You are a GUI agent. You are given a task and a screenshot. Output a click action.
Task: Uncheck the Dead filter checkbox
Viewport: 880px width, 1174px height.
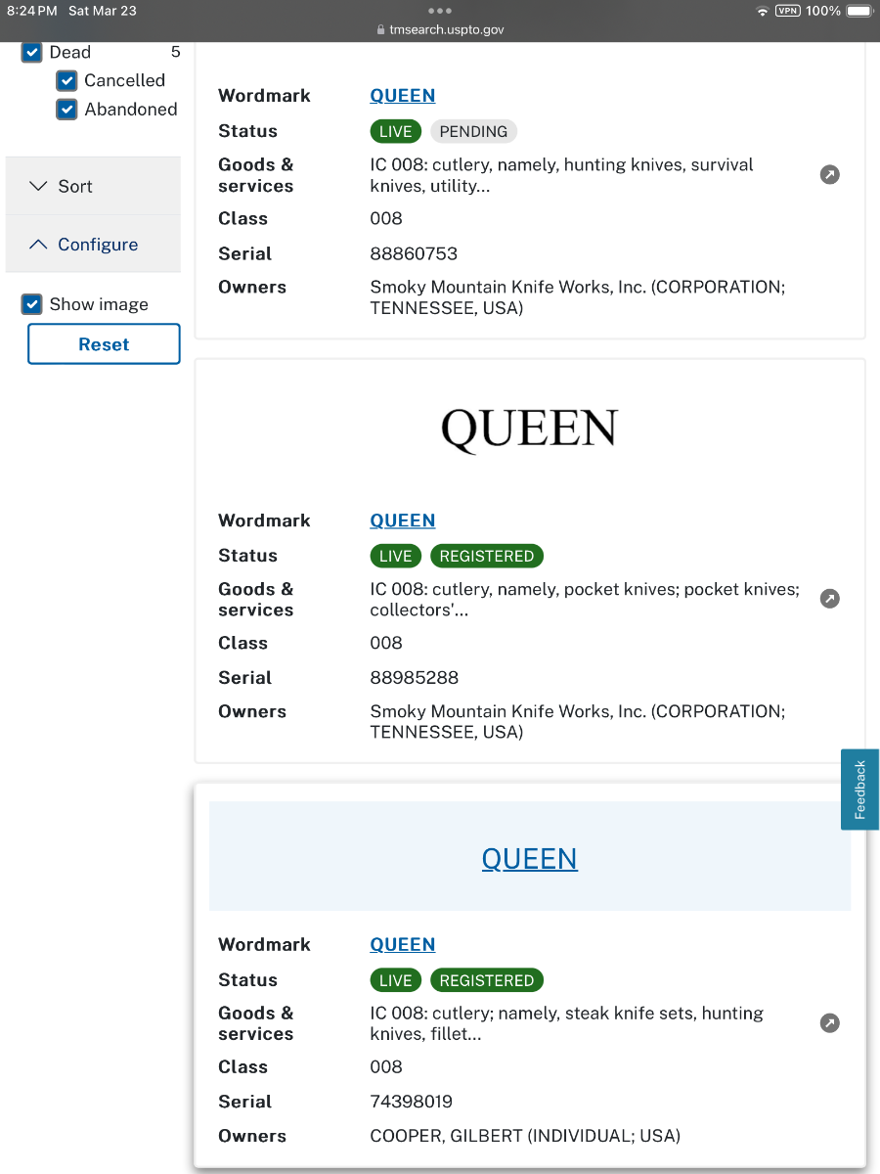pyautogui.click(x=32, y=53)
